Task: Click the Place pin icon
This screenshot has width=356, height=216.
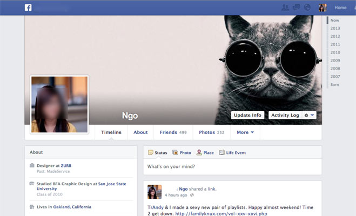Action: click(199, 152)
